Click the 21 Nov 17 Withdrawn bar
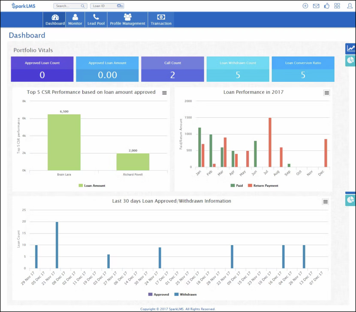 (57, 245)
